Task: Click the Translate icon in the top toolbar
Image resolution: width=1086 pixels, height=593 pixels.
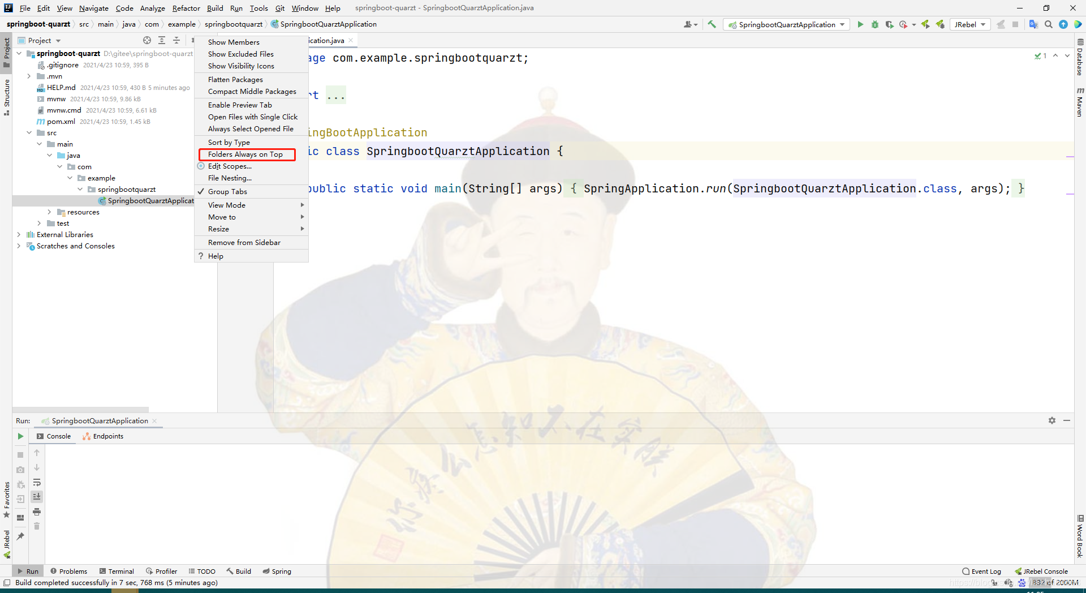Action: [1033, 24]
